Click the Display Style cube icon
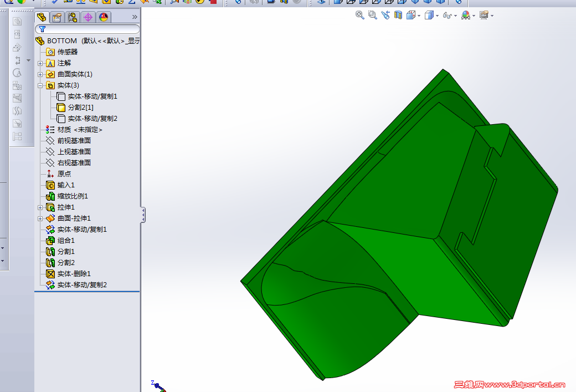576x392 pixels. [x=429, y=15]
